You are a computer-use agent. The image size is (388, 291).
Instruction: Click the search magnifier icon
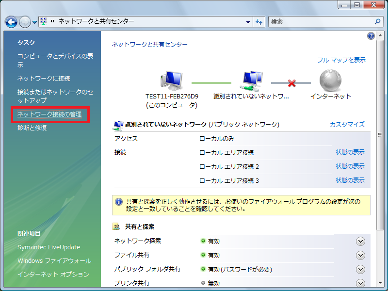click(378, 22)
